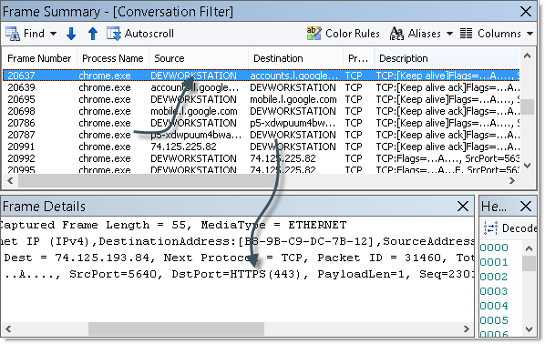545x344 pixels.
Task: Jump to previous match up arrow
Action: coord(92,34)
